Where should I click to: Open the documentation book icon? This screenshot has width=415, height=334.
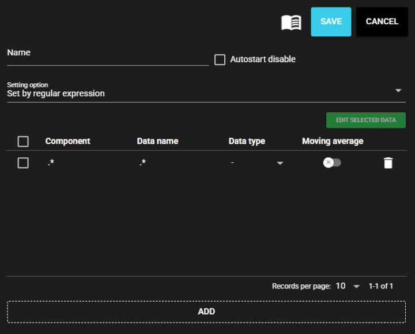291,22
